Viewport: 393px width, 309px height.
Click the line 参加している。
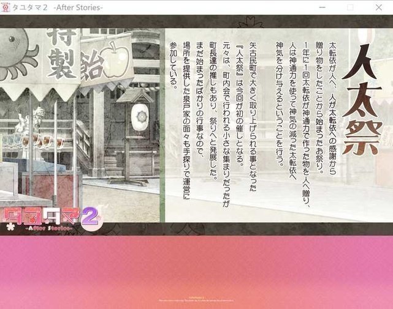tap(174, 65)
